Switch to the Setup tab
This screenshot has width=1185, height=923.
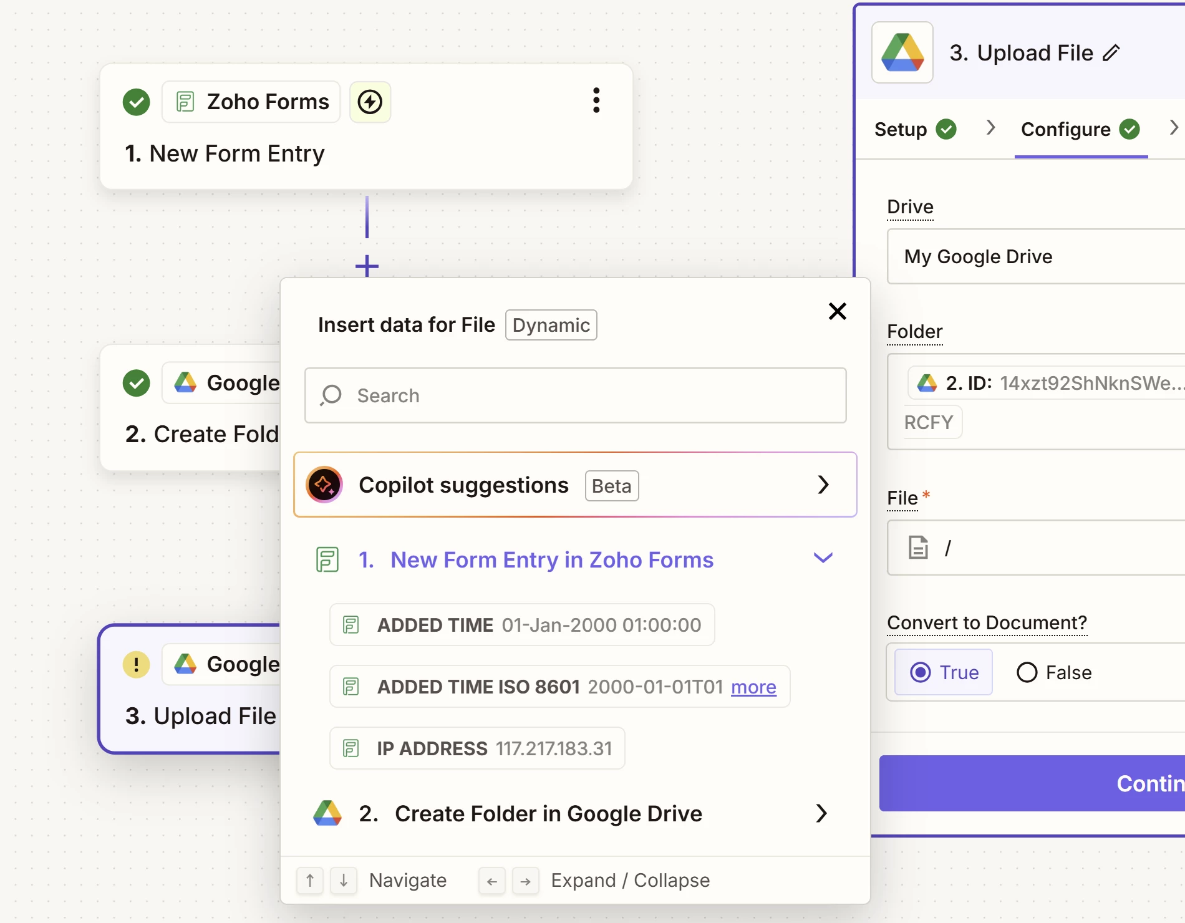pyautogui.click(x=915, y=129)
